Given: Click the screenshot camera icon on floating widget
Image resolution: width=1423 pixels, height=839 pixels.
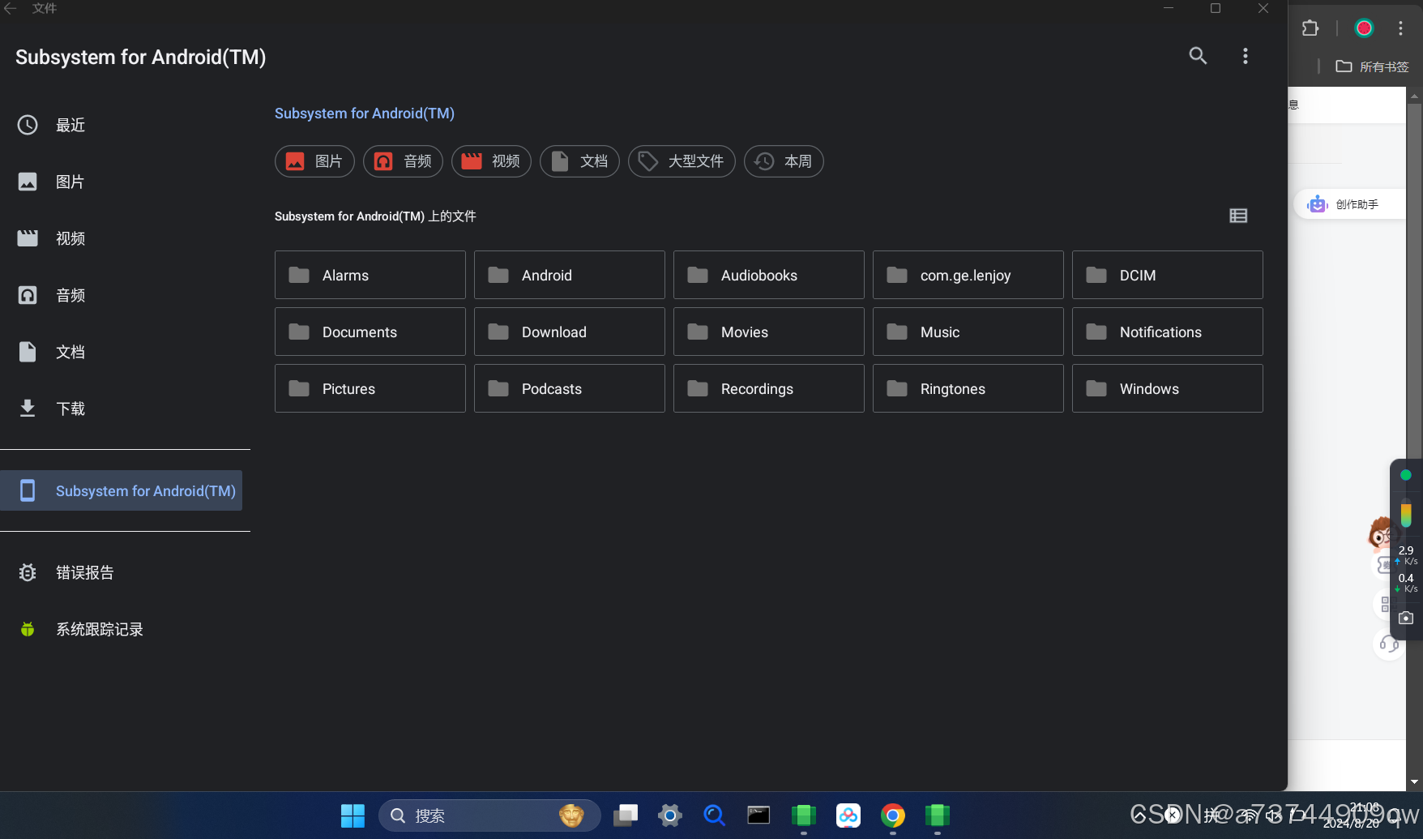Looking at the screenshot, I should [x=1406, y=618].
